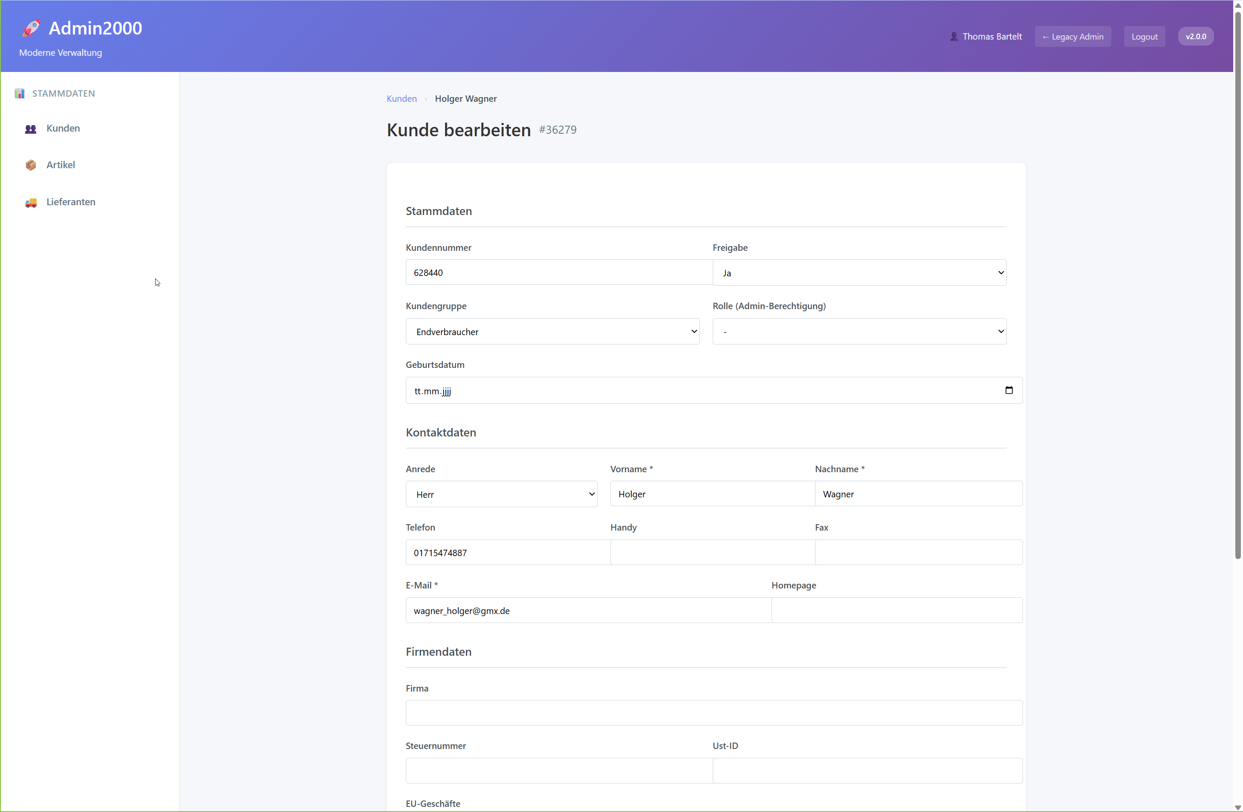This screenshot has height=812, width=1243.
Task: Go to Lieferanten in sidebar
Action: pos(70,202)
